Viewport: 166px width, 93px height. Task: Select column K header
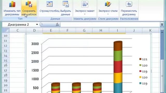click(x=150, y=30)
